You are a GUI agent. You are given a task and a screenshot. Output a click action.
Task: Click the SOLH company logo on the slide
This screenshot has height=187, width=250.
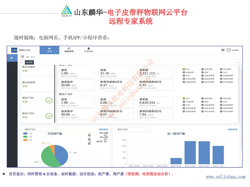(67, 11)
